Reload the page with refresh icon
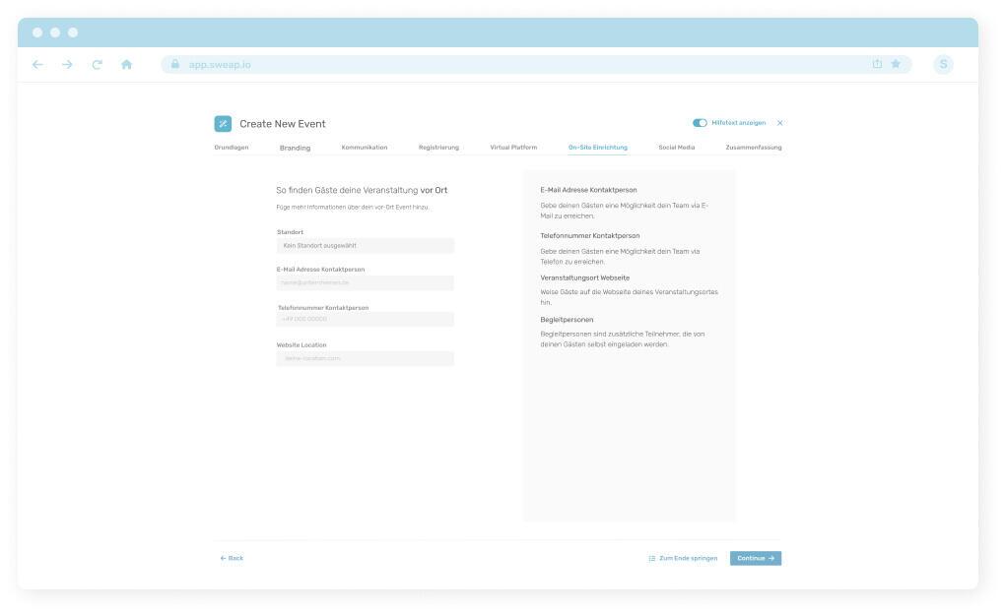This screenshot has width=1004, height=615. [x=97, y=65]
